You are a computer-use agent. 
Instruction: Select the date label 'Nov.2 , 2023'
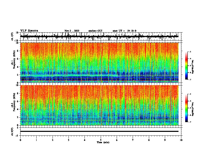[x=72, y=31]
